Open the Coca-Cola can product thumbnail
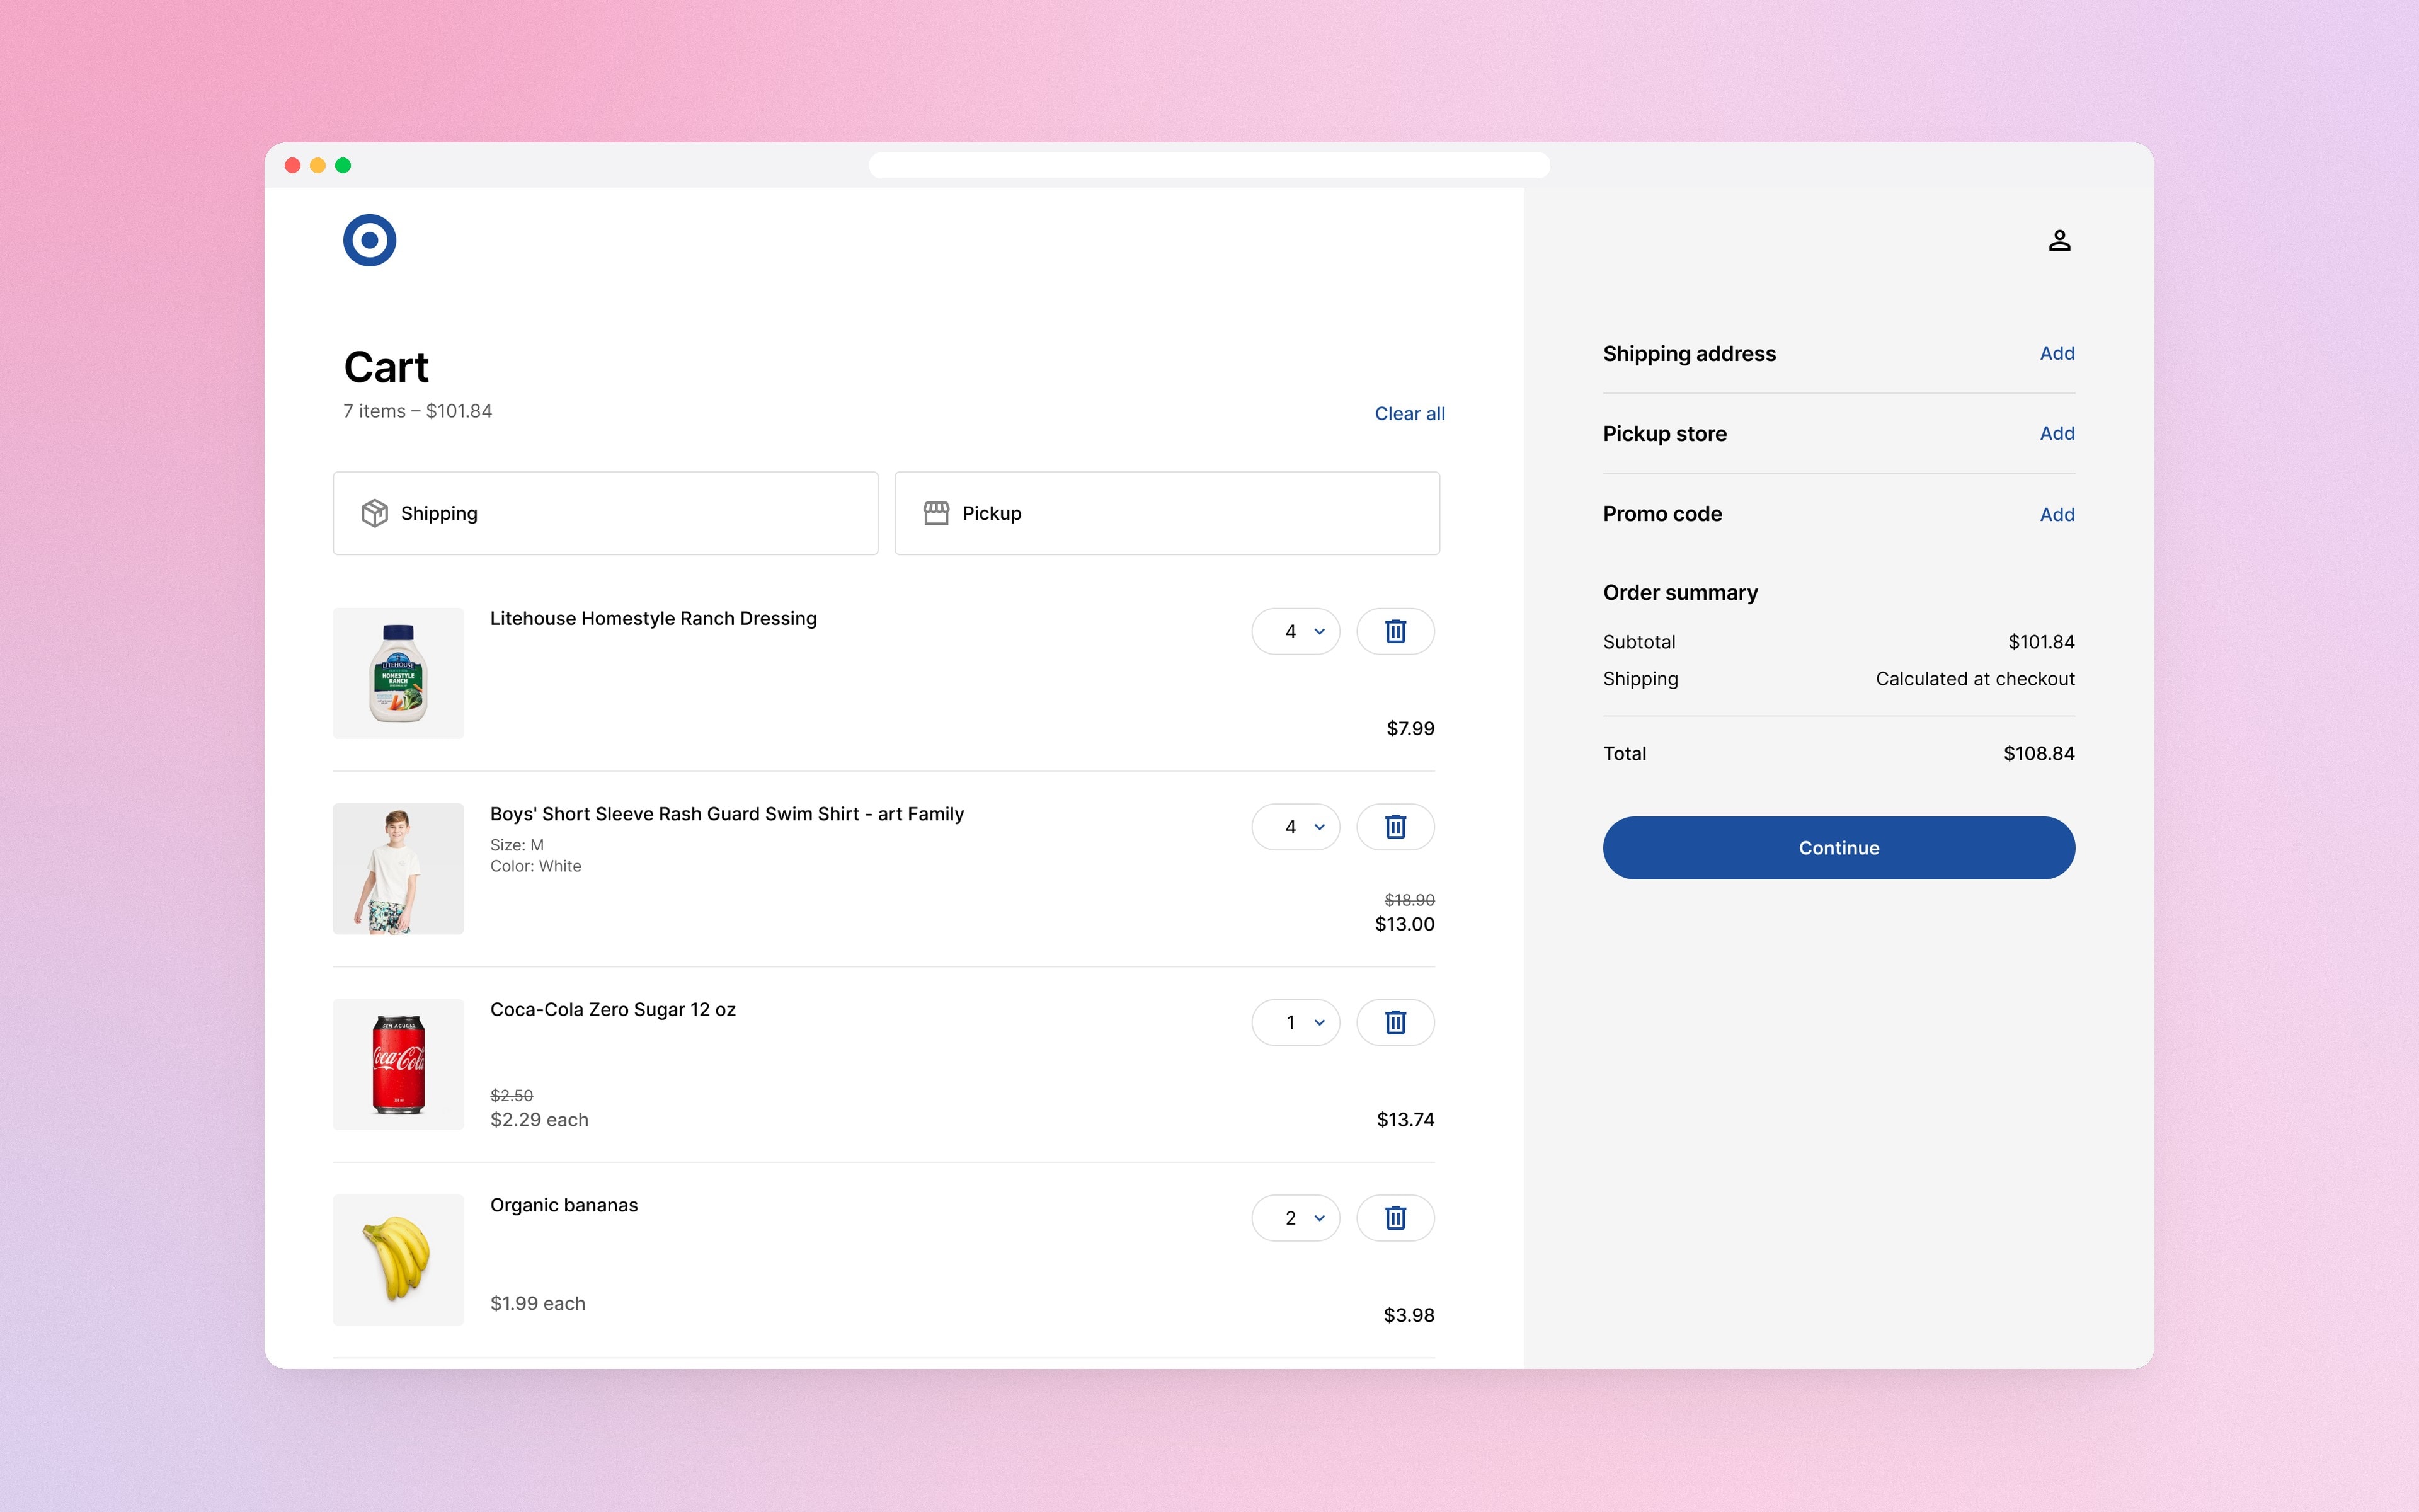The height and width of the screenshot is (1512, 2419). pos(398,1064)
